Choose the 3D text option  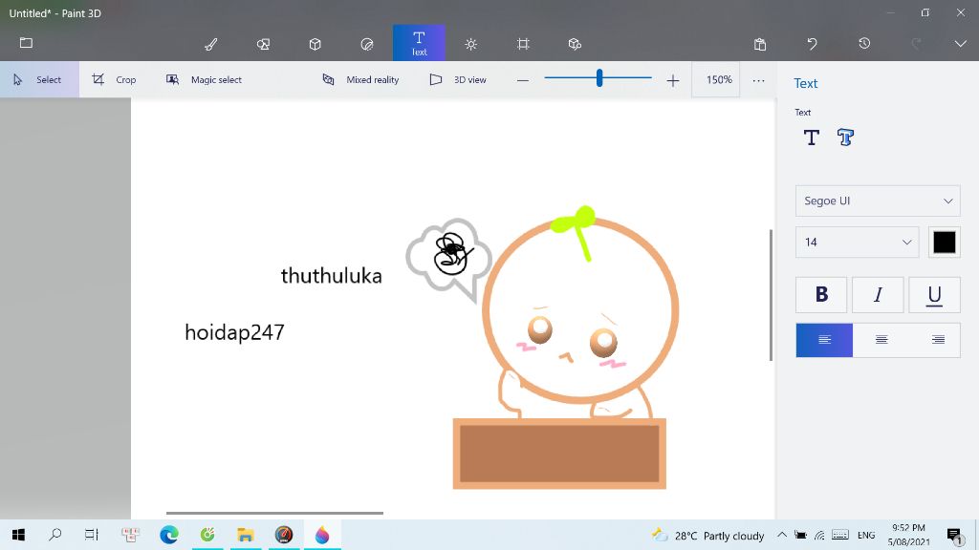(x=845, y=137)
